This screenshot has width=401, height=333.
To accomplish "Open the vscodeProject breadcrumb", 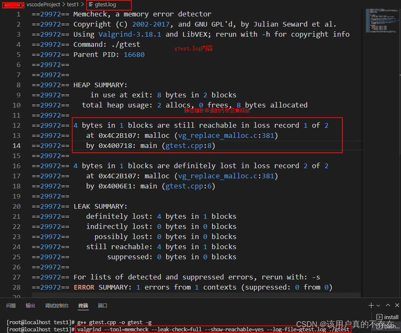I will 43,4.
